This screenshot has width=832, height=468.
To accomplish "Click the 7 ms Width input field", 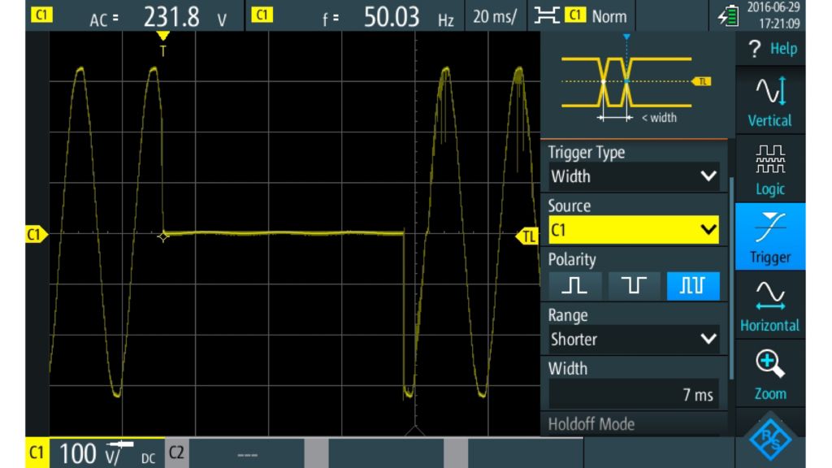I will [x=634, y=392].
